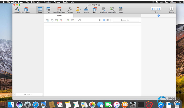
Task: Open the User objects icon
Action: pyautogui.click(x=78, y=9)
